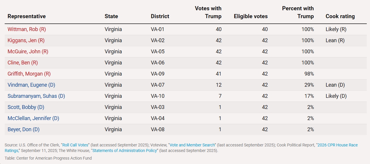Click the State column header
370x164 pixels.
click(111, 16)
